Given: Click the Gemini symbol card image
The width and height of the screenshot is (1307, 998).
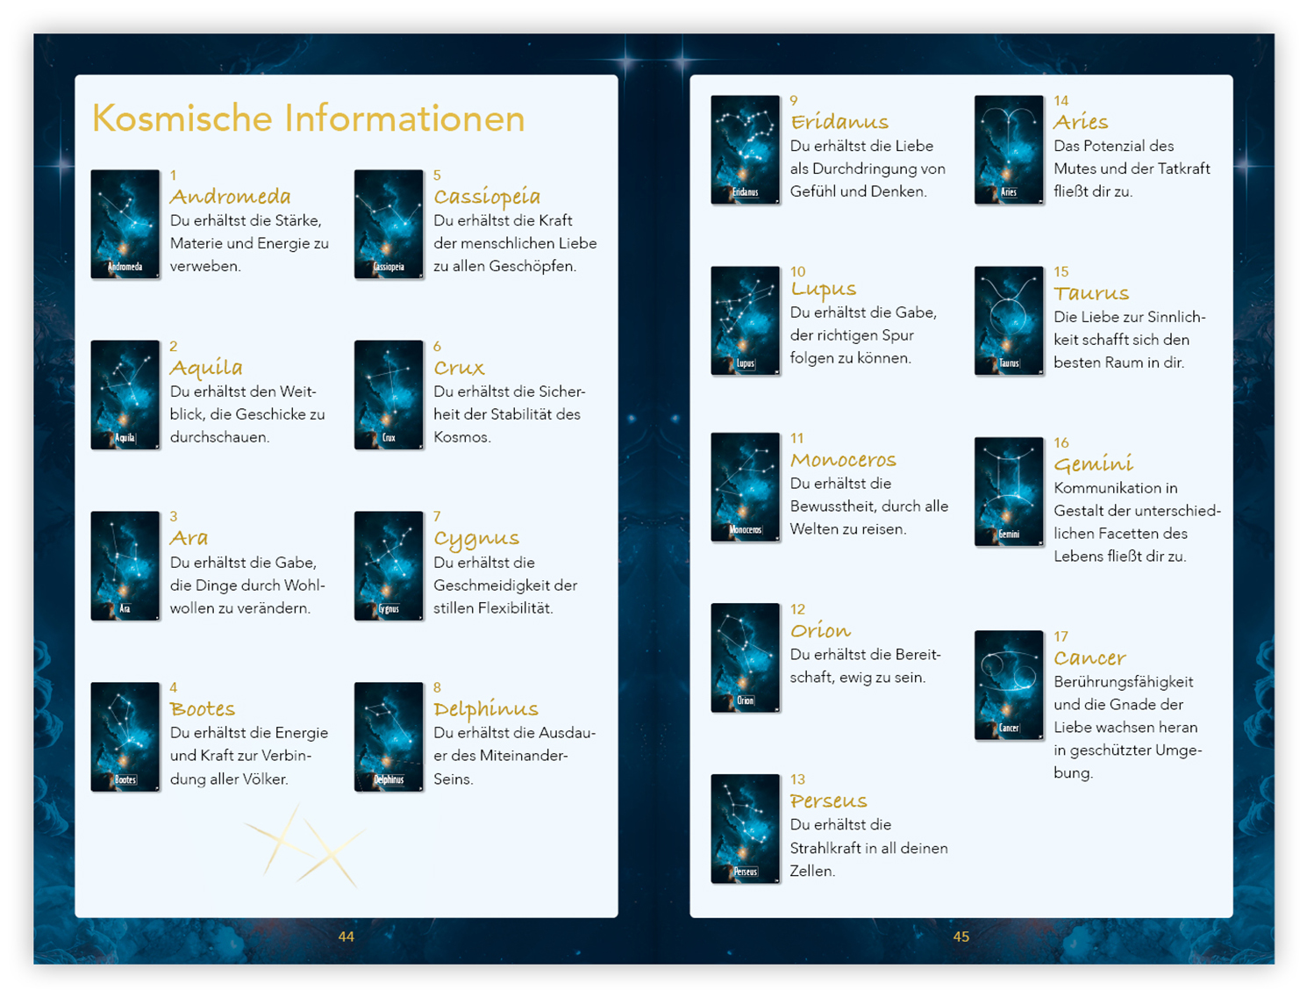Looking at the screenshot, I should (x=1009, y=492).
